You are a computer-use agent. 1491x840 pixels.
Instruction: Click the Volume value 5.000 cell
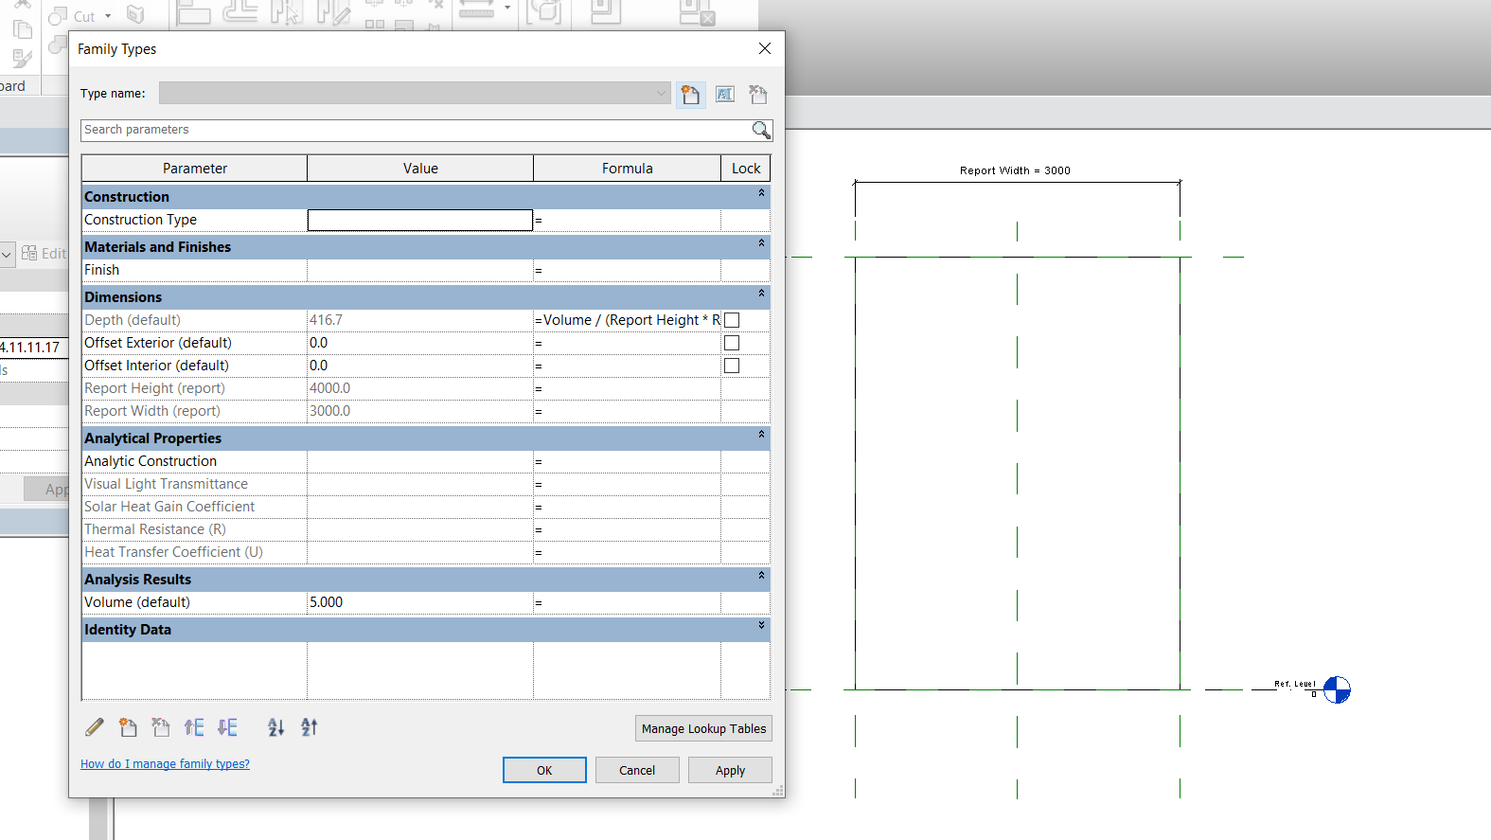click(x=420, y=602)
